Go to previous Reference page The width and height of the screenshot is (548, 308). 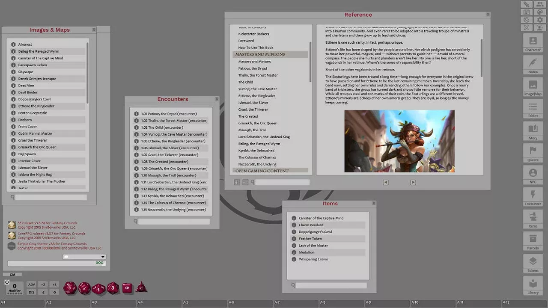[x=386, y=182]
